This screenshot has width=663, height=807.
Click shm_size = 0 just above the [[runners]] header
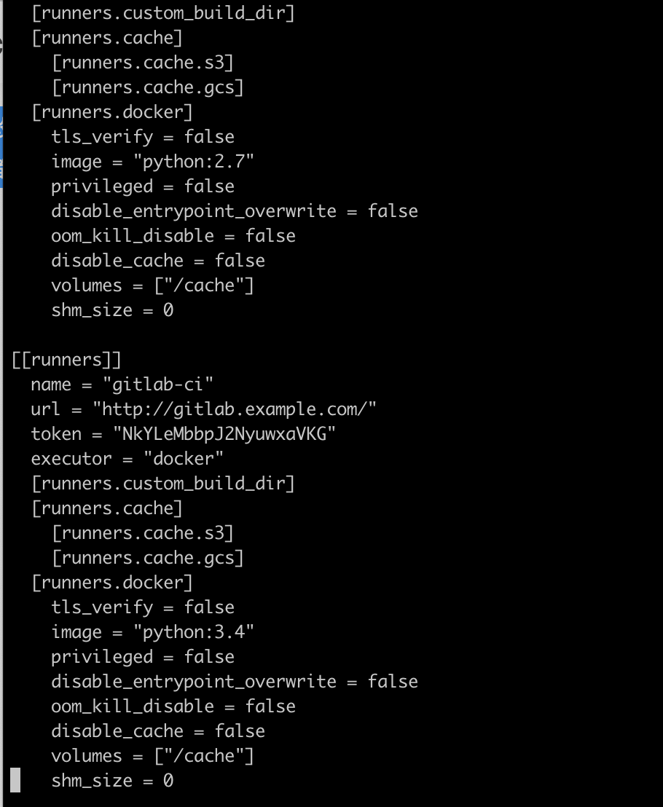point(112,310)
